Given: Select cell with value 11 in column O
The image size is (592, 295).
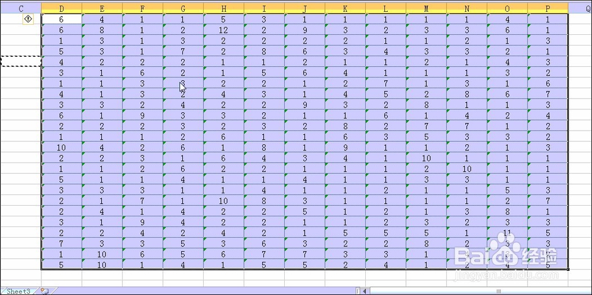Looking at the screenshot, I should click(x=507, y=232).
